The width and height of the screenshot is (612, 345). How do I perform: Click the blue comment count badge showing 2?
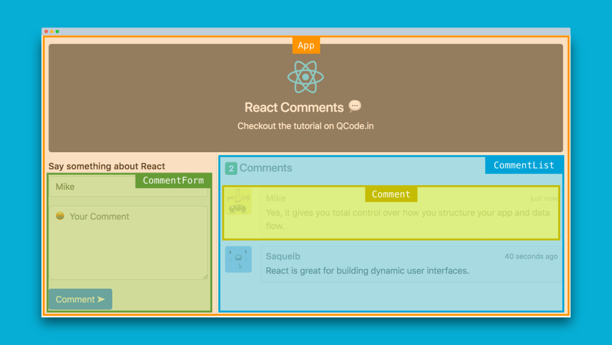(230, 168)
